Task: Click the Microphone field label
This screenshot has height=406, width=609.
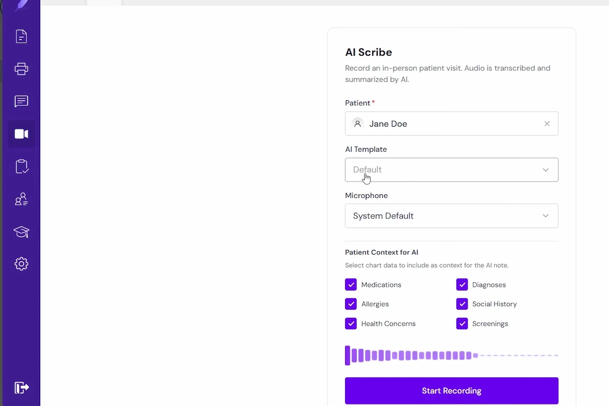Action: pos(366,195)
